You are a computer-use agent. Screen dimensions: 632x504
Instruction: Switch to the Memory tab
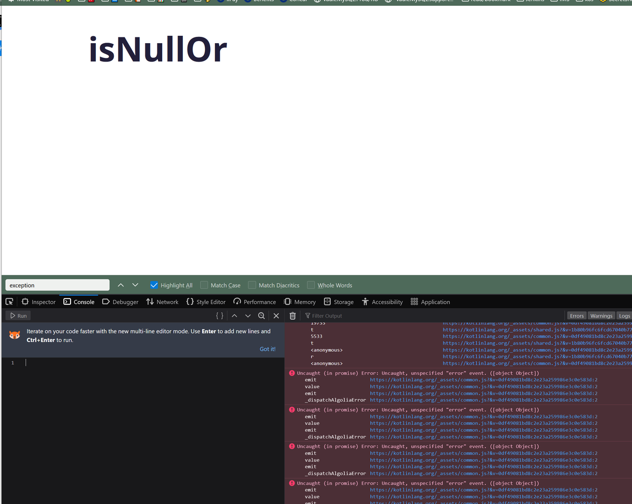[x=300, y=302]
